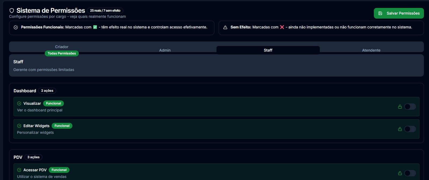Click the unlock icon in Acessar PDV row
This screenshot has height=180, width=429.
(400, 173)
